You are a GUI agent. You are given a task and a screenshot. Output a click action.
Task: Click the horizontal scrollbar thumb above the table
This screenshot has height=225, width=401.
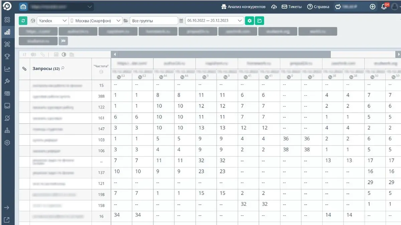224,54
